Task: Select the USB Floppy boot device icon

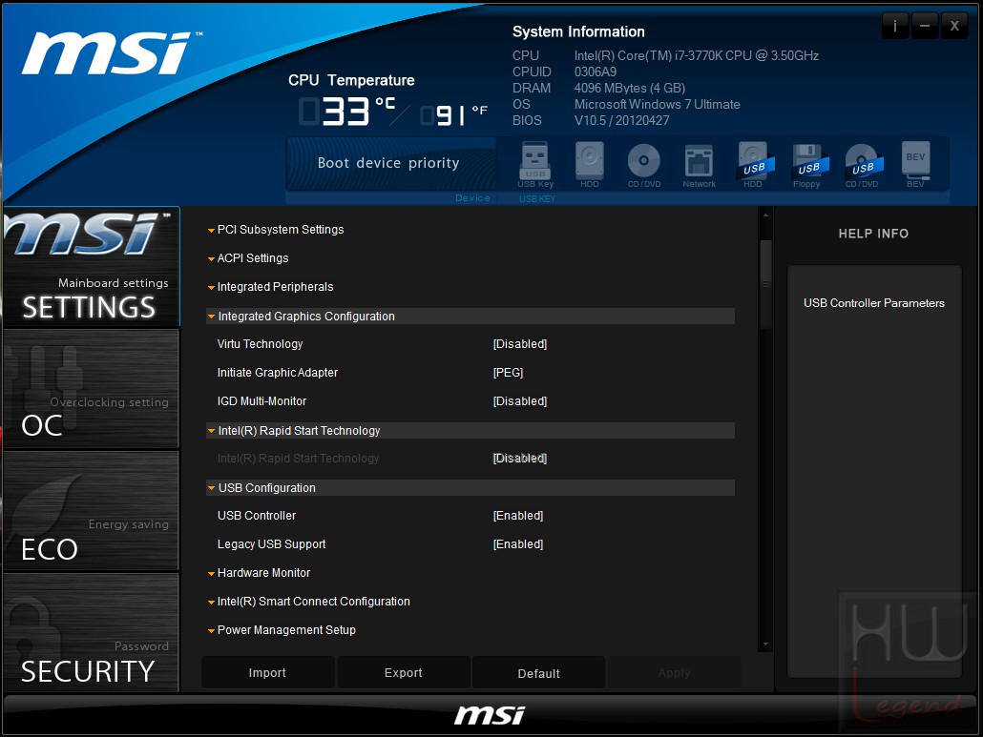Action: [x=807, y=165]
